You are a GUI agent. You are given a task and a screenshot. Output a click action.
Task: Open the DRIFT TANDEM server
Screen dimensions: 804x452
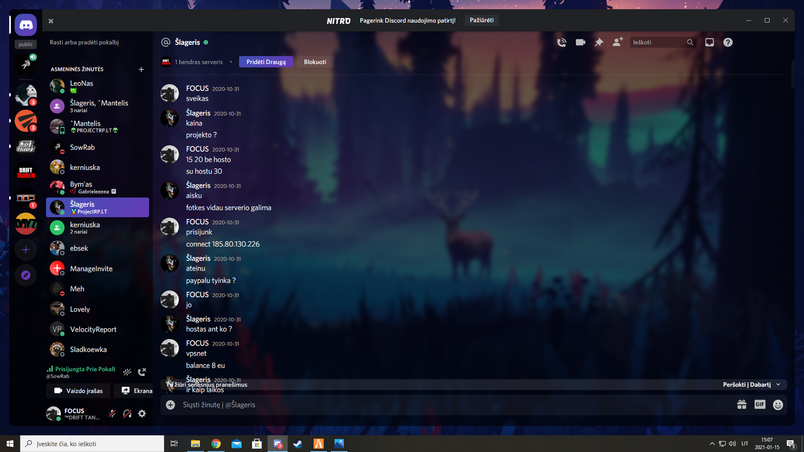pos(26,172)
